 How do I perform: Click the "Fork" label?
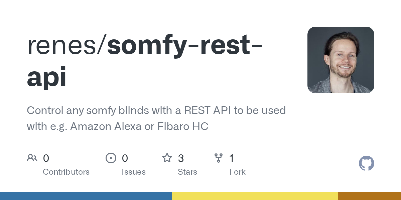[237, 172]
